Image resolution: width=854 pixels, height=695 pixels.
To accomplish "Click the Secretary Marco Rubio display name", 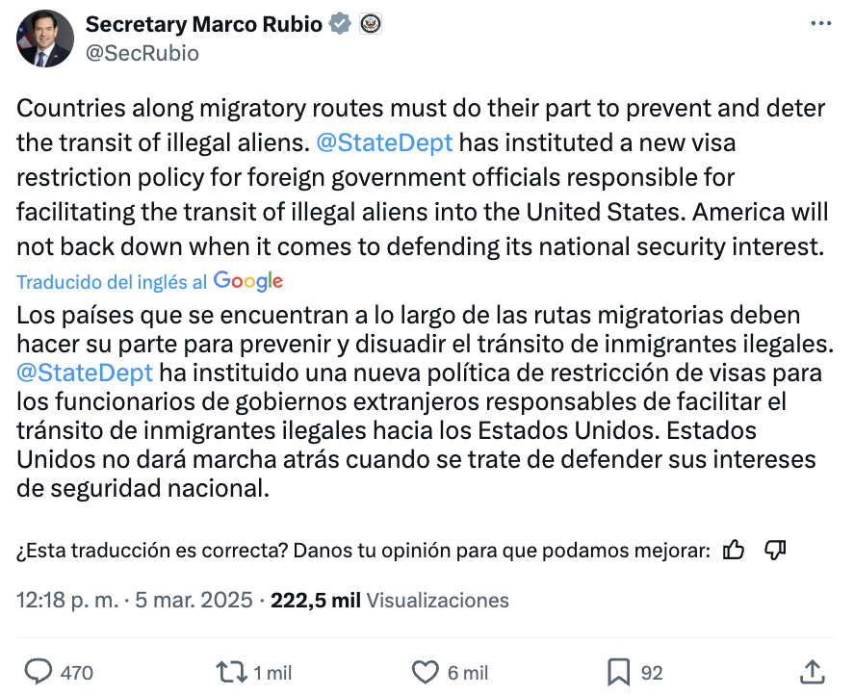I will point(204,24).
